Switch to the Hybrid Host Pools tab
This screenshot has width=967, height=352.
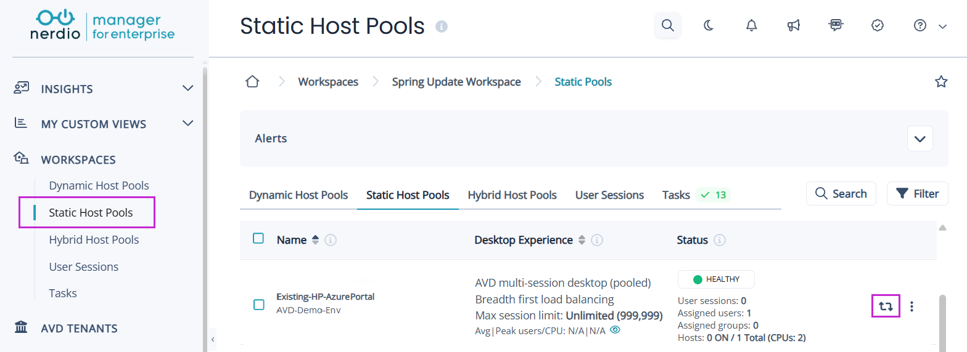512,195
